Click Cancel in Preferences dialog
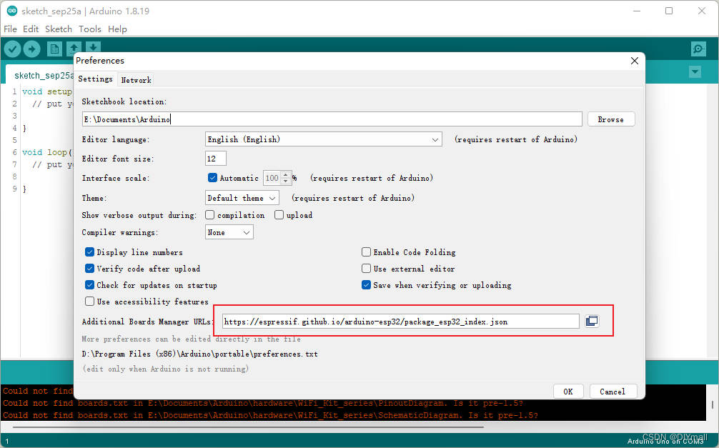719x448 pixels. point(613,391)
